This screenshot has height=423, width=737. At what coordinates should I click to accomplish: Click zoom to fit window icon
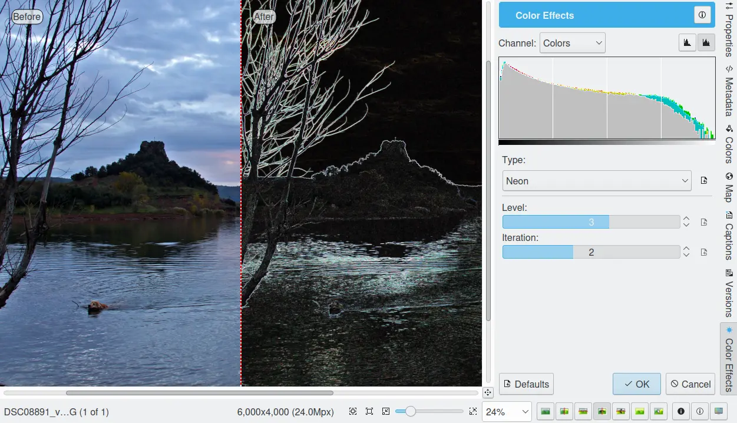369,411
